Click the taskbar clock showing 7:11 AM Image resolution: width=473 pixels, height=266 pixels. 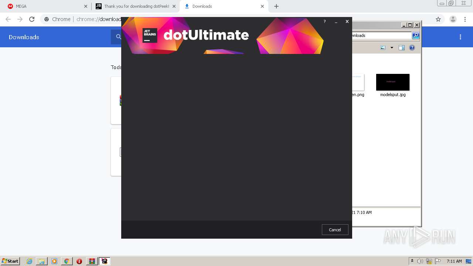pos(454,261)
